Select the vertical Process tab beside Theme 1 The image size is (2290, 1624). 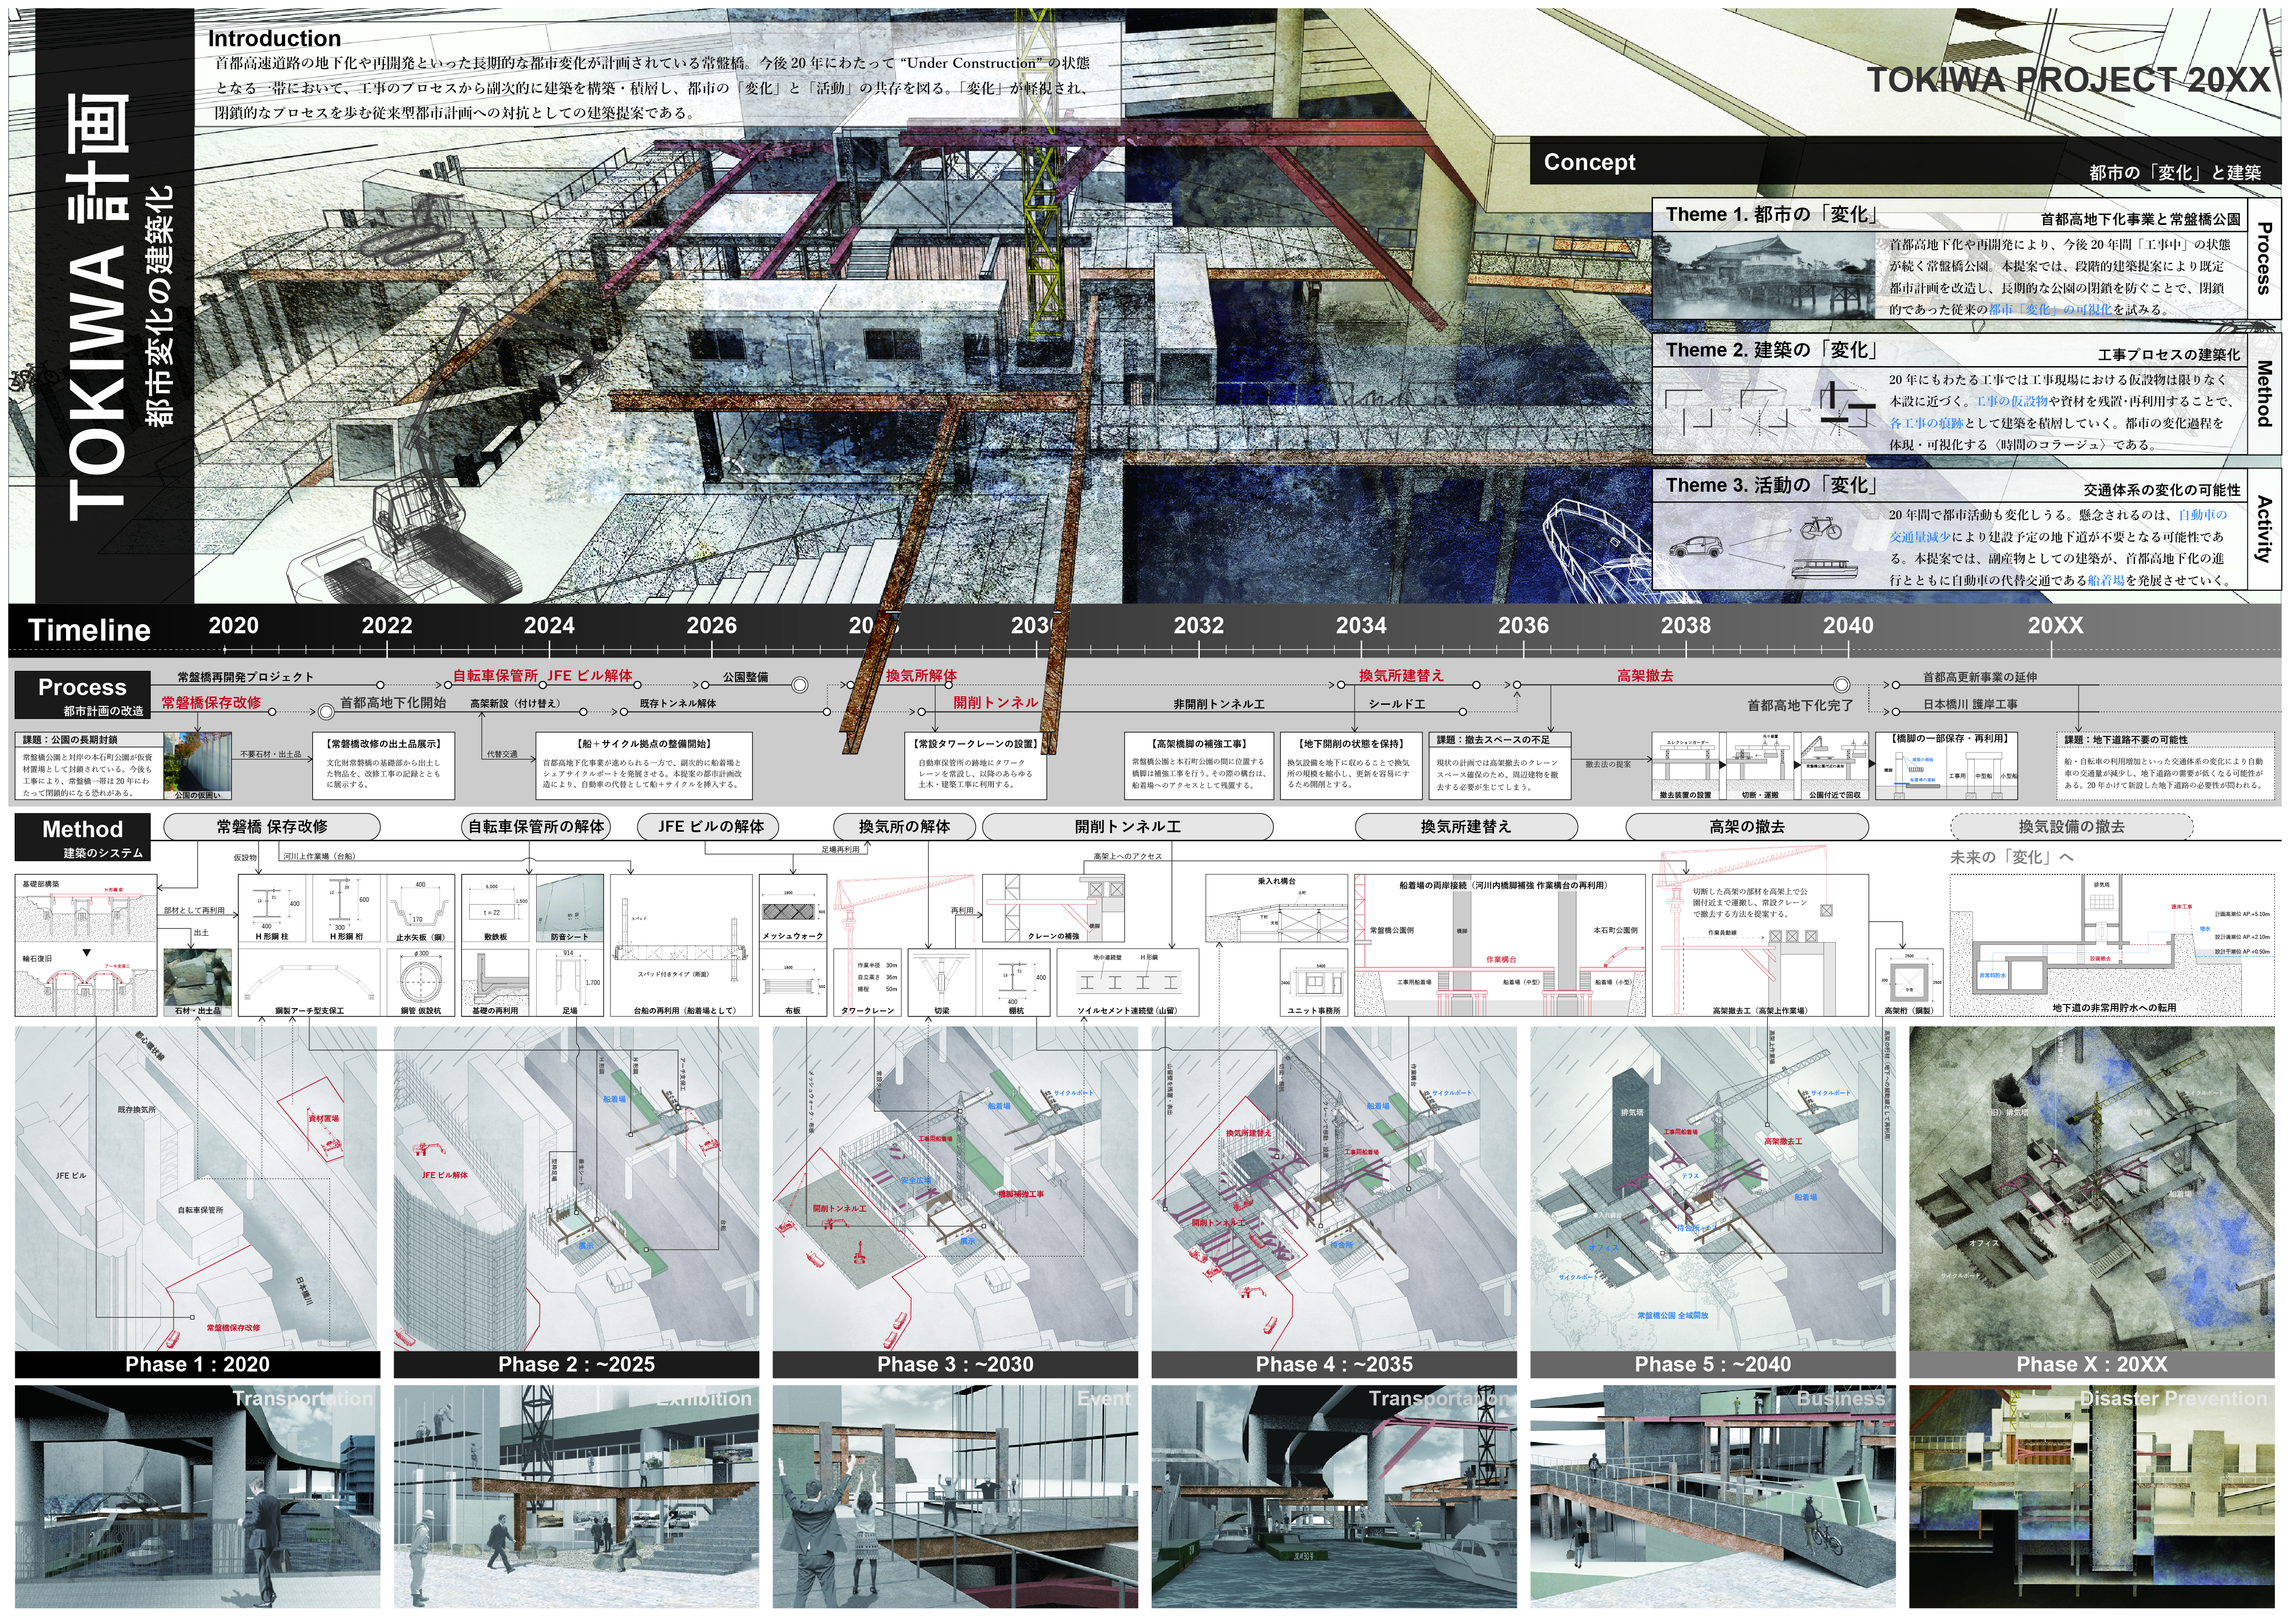[2264, 258]
